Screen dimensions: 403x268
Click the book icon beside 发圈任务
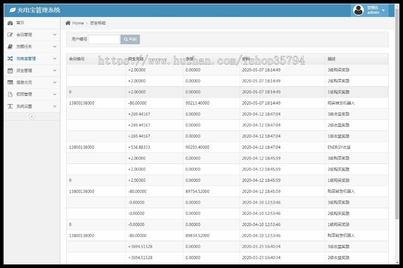click(10, 46)
